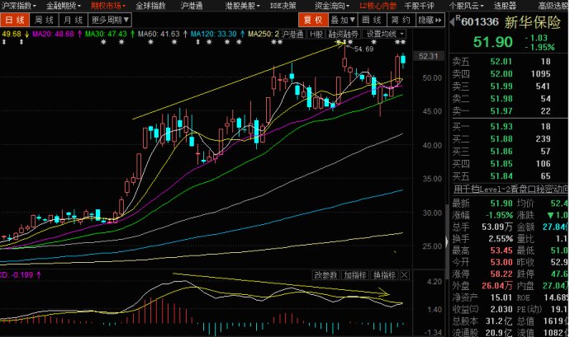Click the 换指标 change indicator button

click(x=384, y=274)
